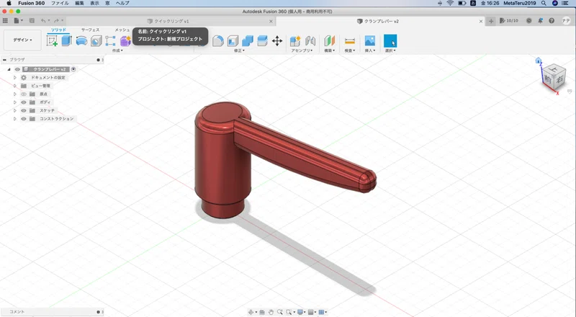Viewport: 576px width, 317px height.
Task: Switch to the クイックリング v1 document tab
Action: click(x=171, y=22)
